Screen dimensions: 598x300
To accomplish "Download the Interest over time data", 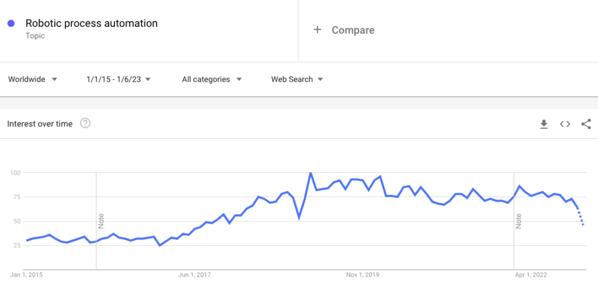I will click(544, 124).
